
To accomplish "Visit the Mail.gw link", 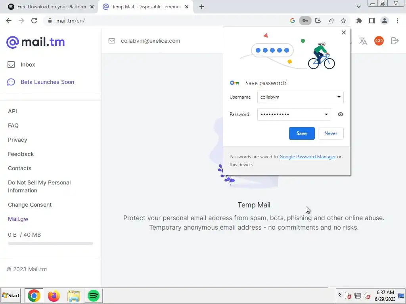I will pos(18,219).
